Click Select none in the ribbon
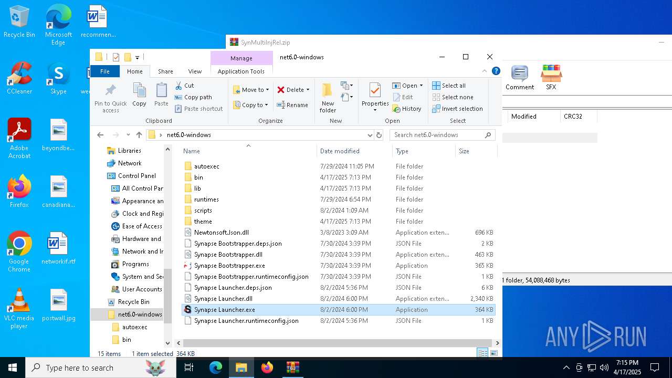This screenshot has height=378, width=672. [x=453, y=97]
